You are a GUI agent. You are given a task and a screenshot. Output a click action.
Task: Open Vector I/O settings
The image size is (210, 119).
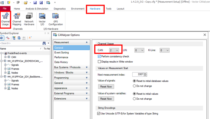pos(42,19)
